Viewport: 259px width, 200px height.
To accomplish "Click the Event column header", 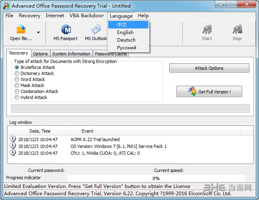I will pyautogui.click(x=154, y=131).
